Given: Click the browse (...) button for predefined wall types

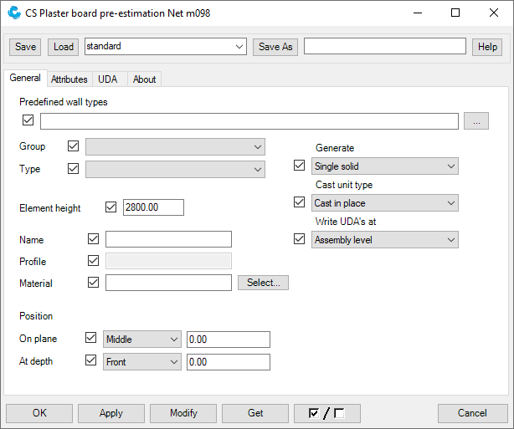Looking at the screenshot, I should (475, 121).
